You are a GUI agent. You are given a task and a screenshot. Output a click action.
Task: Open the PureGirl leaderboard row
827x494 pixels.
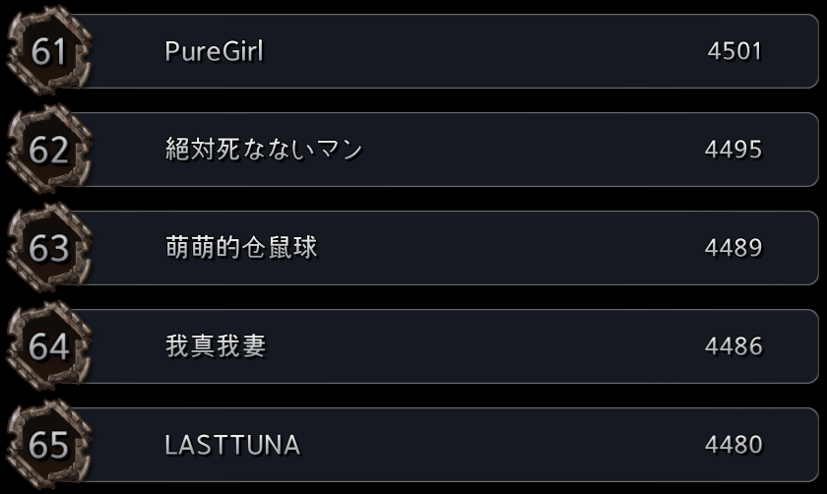coord(413,51)
